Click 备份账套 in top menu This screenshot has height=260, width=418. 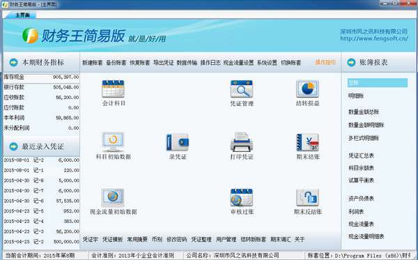[x=116, y=63]
